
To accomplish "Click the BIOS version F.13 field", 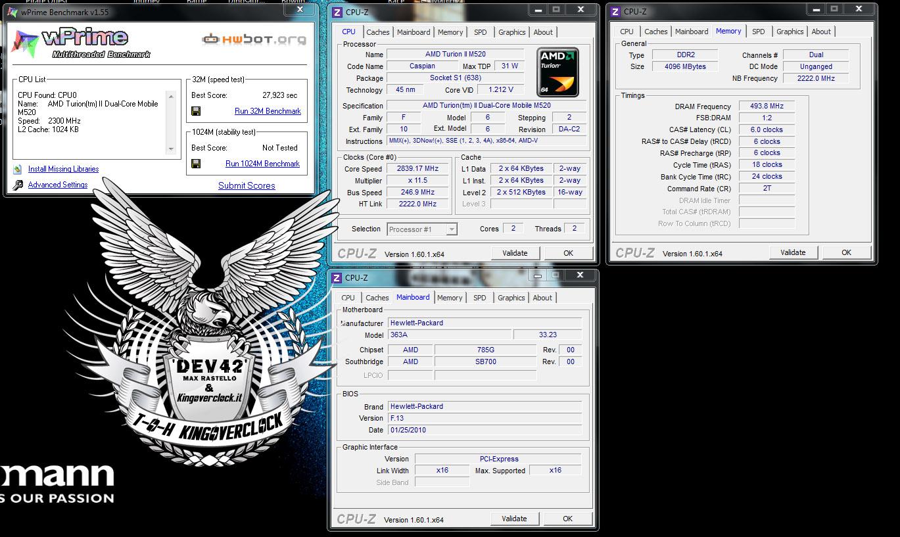I will point(485,418).
